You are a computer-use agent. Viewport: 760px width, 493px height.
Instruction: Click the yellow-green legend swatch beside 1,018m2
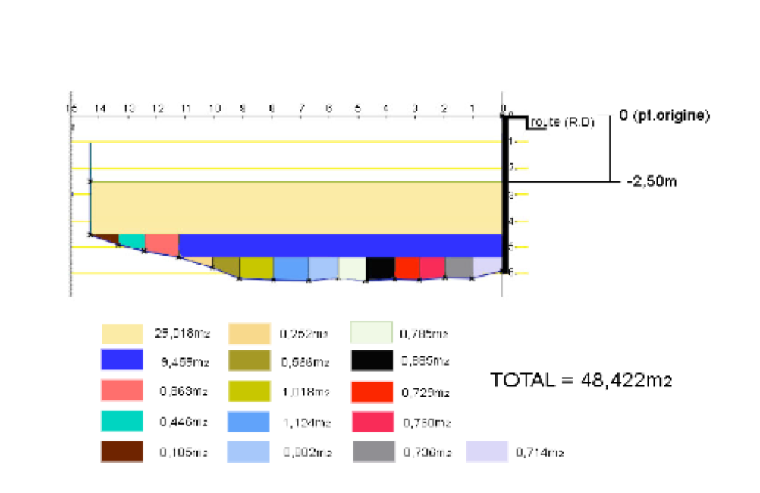coord(249,391)
